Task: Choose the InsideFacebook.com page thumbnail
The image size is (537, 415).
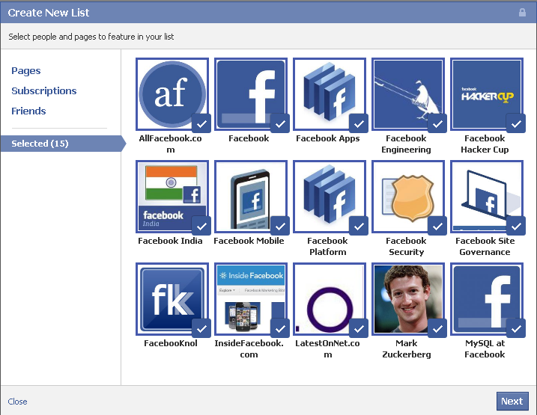Action: [x=251, y=299]
